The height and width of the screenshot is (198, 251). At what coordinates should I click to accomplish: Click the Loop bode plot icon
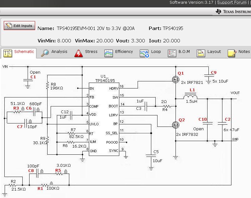144,53
